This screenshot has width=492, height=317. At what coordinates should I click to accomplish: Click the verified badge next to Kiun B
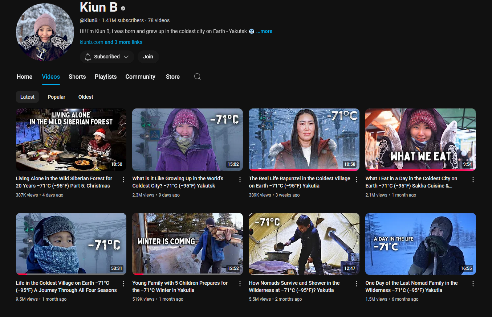click(x=123, y=8)
